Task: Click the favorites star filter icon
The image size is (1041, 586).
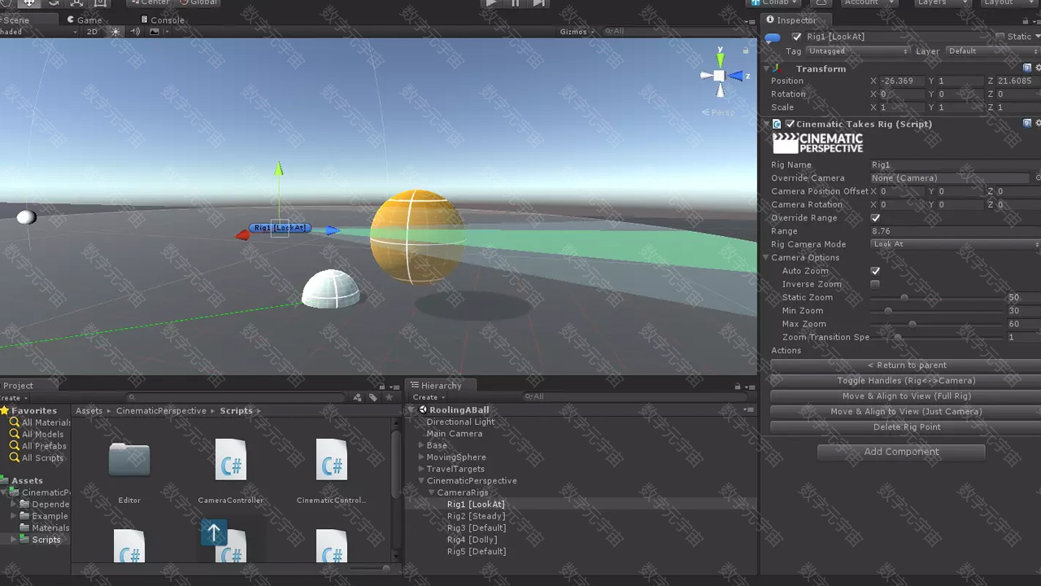Action: [x=389, y=397]
